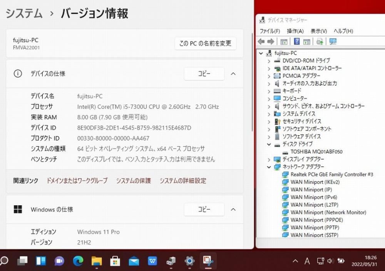Open File Explorer from the taskbar

(97, 261)
